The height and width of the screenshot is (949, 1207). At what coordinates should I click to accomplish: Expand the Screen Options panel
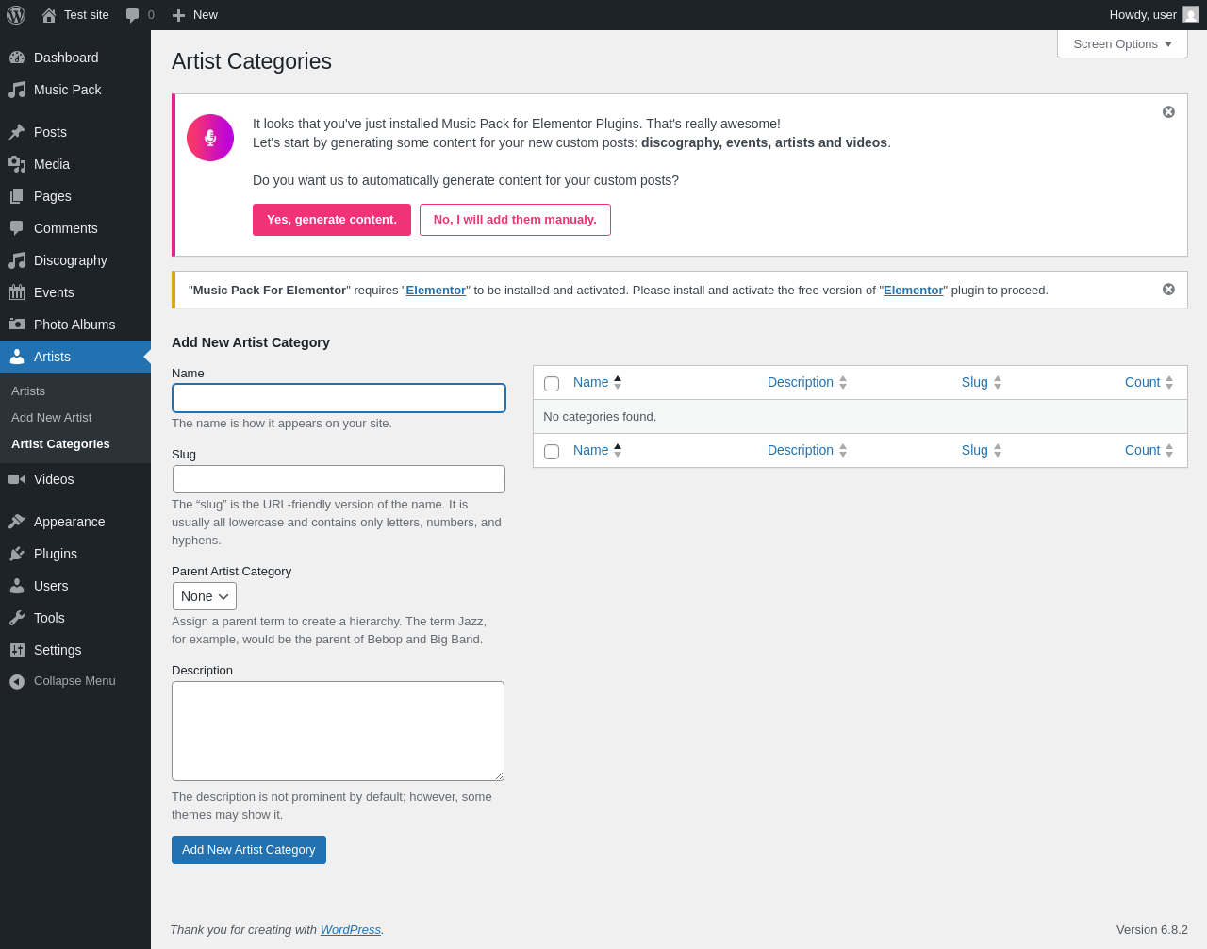[x=1122, y=44]
